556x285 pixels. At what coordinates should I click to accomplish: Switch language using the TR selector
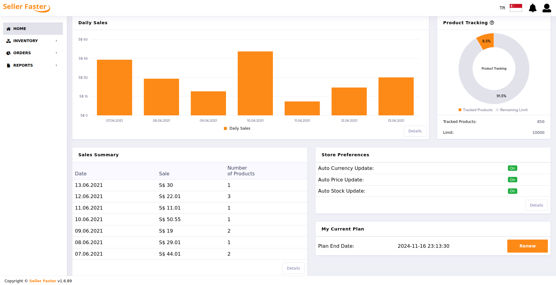click(502, 8)
